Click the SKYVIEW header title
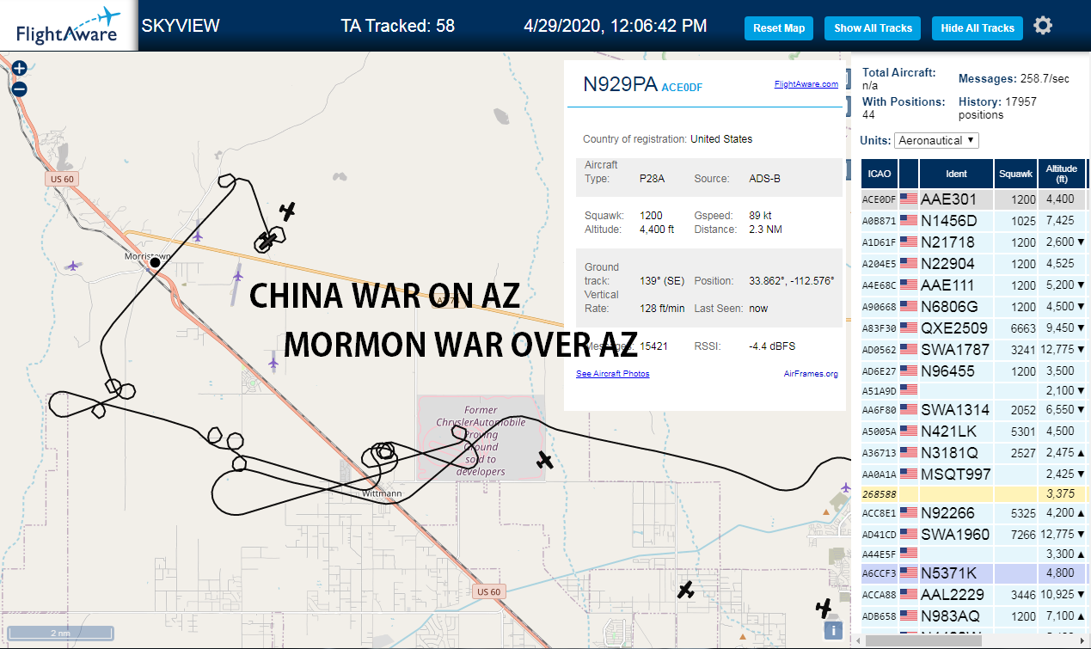Screen dimensions: 1091x649 (x=181, y=26)
